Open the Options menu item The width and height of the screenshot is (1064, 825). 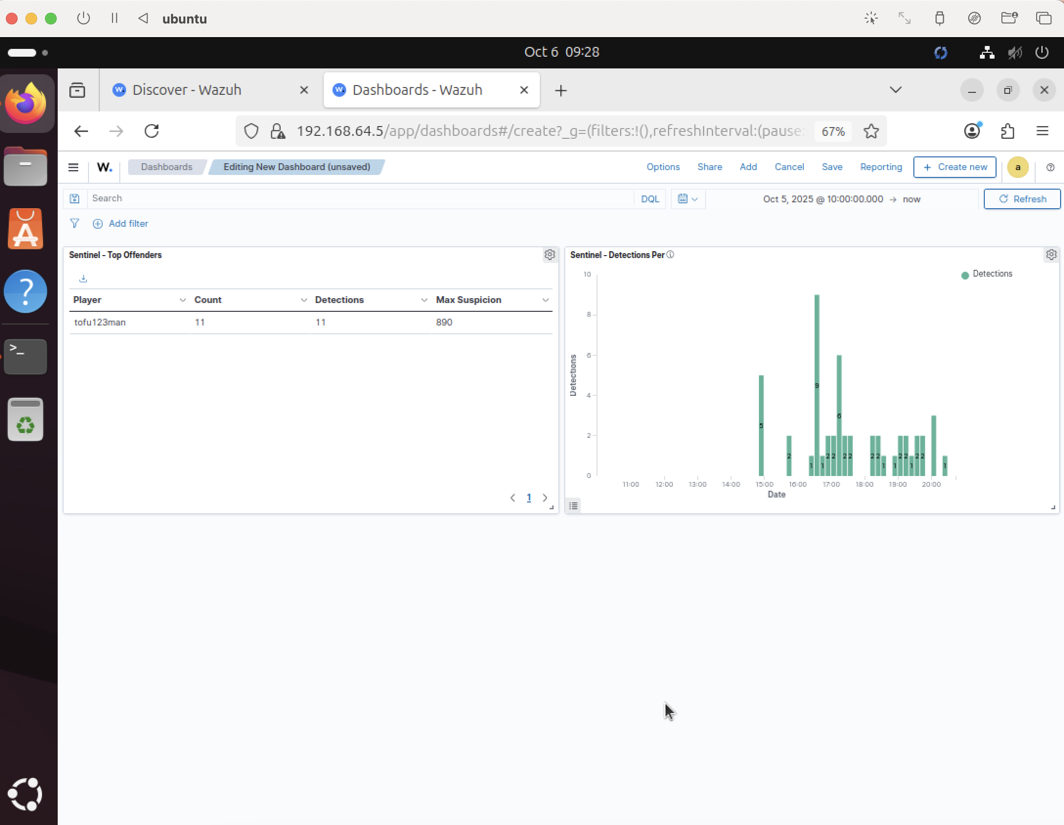coord(663,167)
